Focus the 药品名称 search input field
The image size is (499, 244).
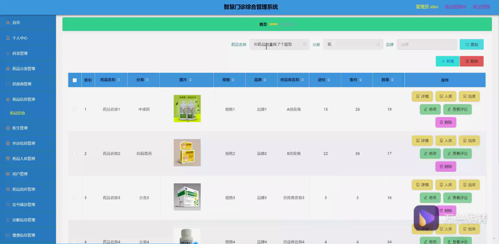coord(279,45)
